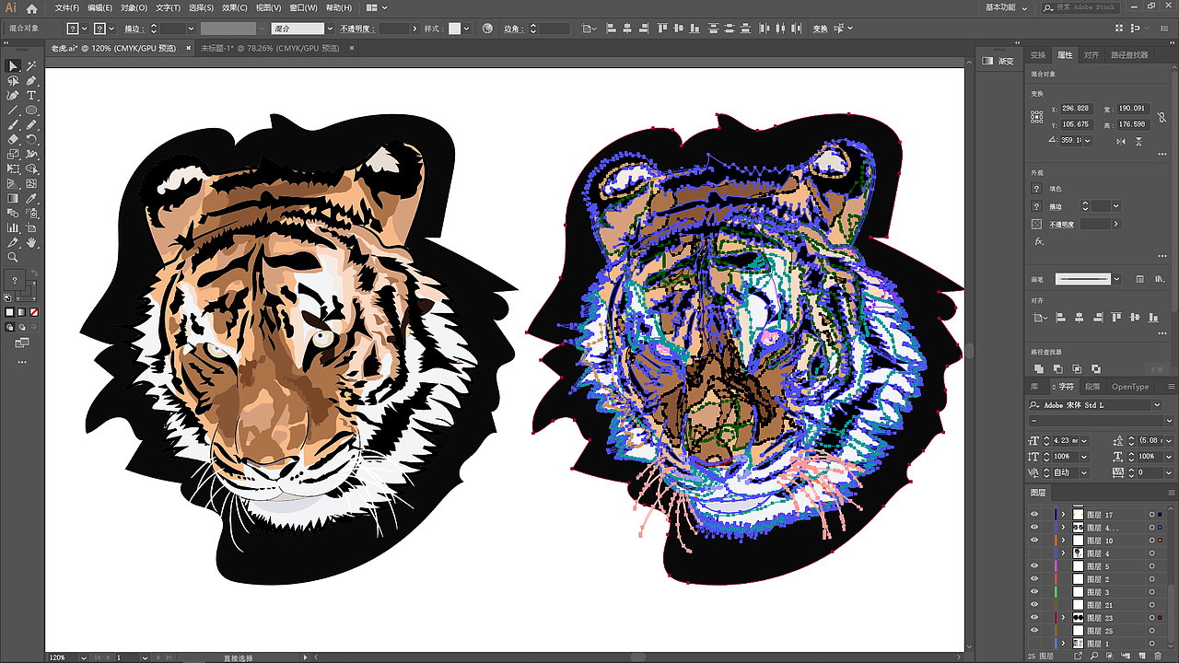Expand layer 图层 23 contents

1064,618
